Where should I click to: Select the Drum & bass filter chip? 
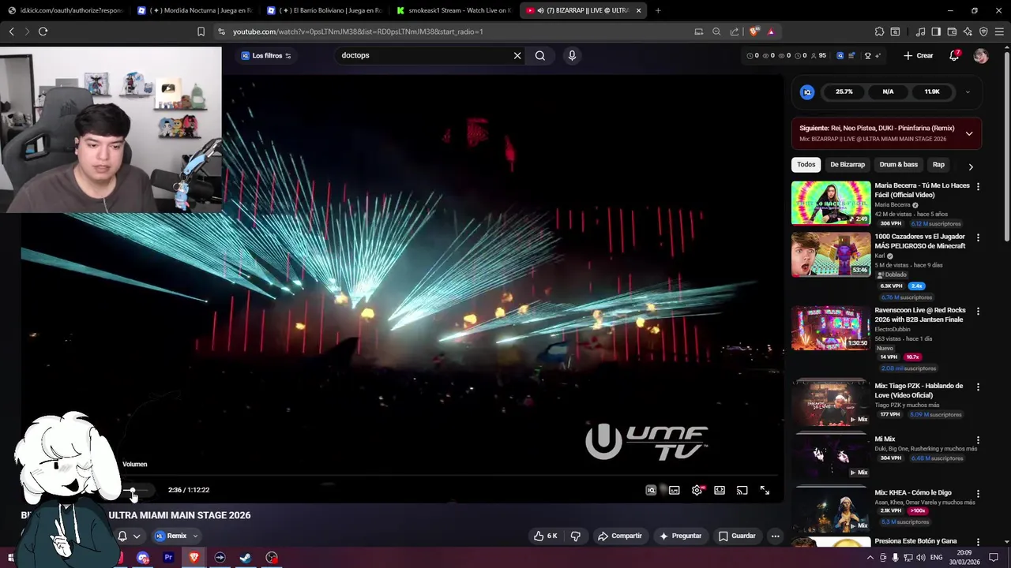(x=899, y=164)
